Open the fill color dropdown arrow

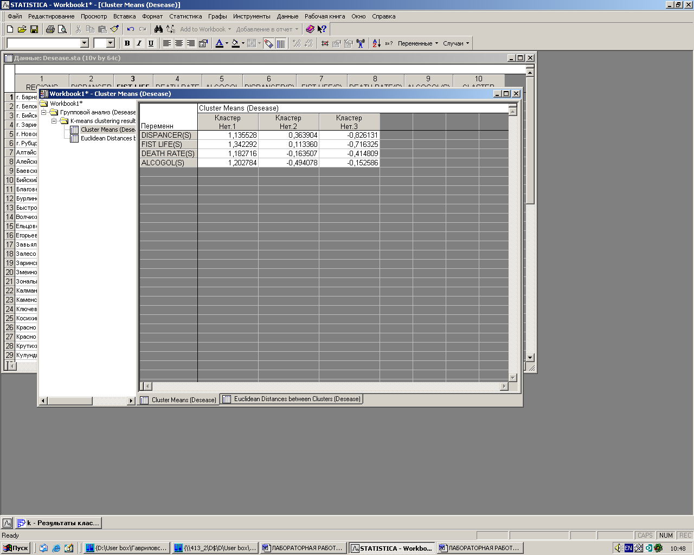(243, 43)
